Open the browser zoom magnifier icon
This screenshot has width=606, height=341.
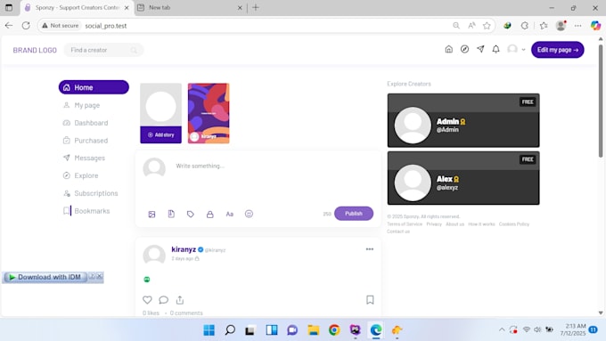point(456,26)
